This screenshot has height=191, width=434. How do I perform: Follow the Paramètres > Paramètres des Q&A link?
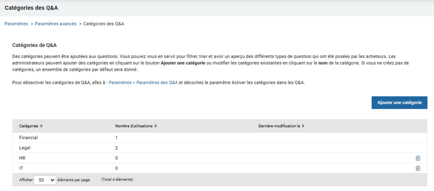pos(143,83)
